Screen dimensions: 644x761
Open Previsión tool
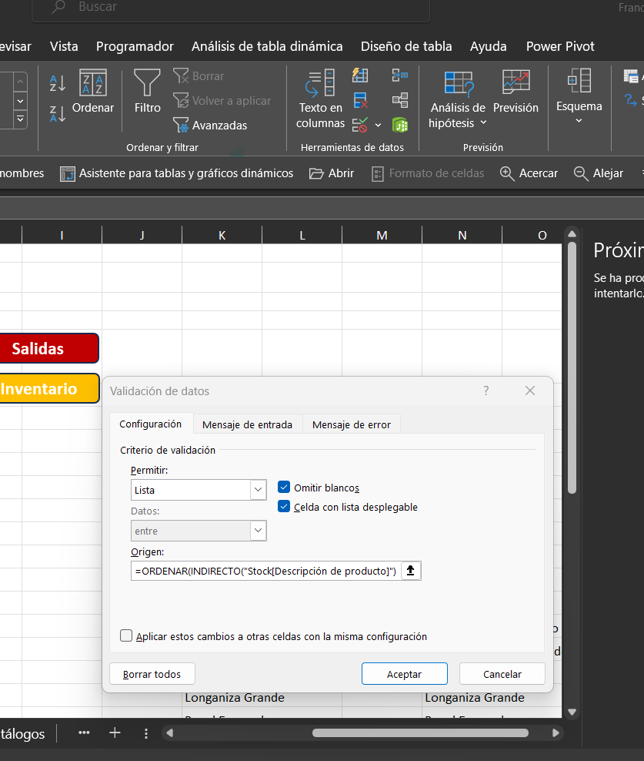point(516,95)
